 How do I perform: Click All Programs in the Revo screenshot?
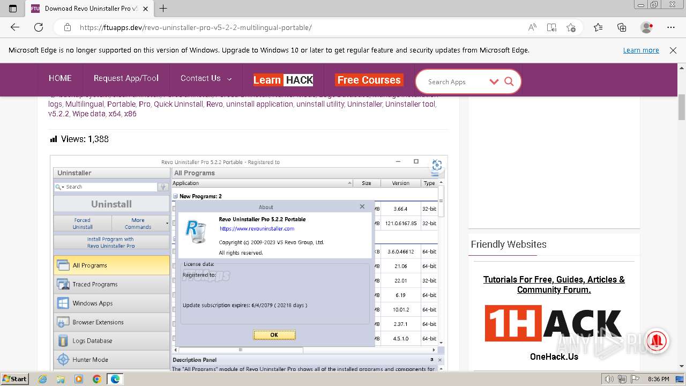pyautogui.click(x=111, y=265)
